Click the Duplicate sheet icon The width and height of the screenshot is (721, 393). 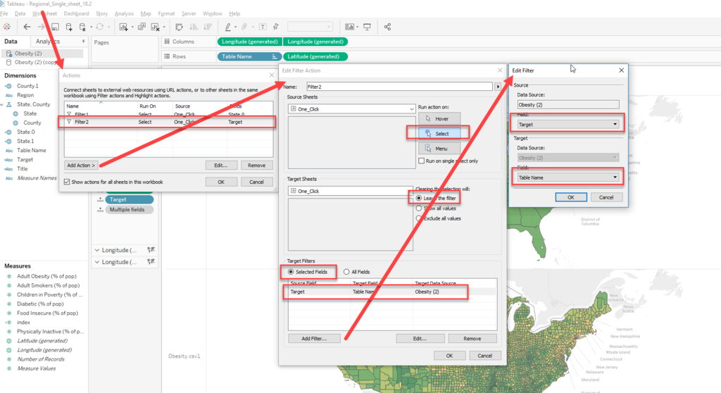tap(142, 27)
